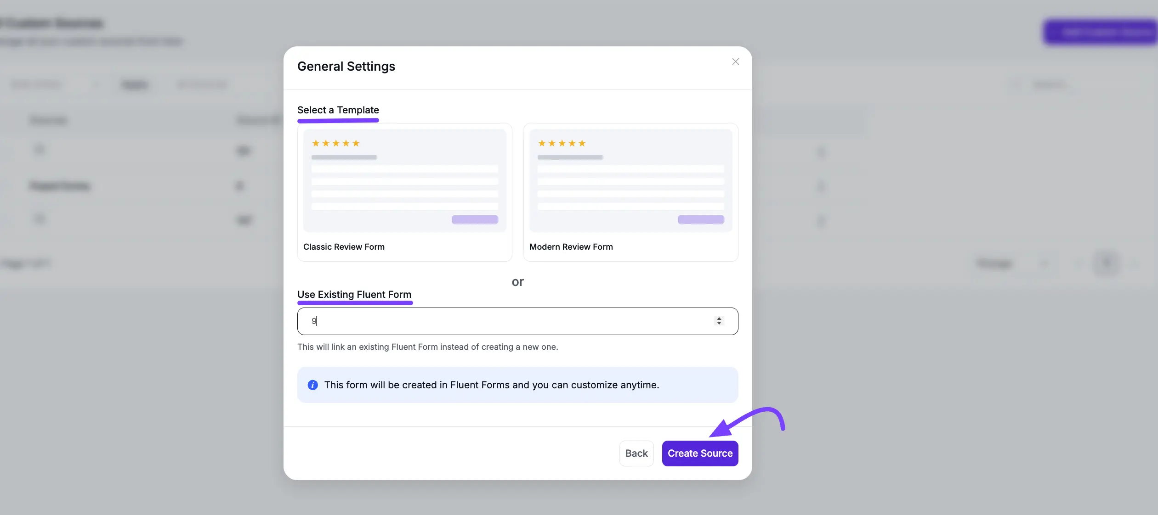Click the second star in Modern template rating
The width and height of the screenshot is (1158, 515).
coord(552,143)
